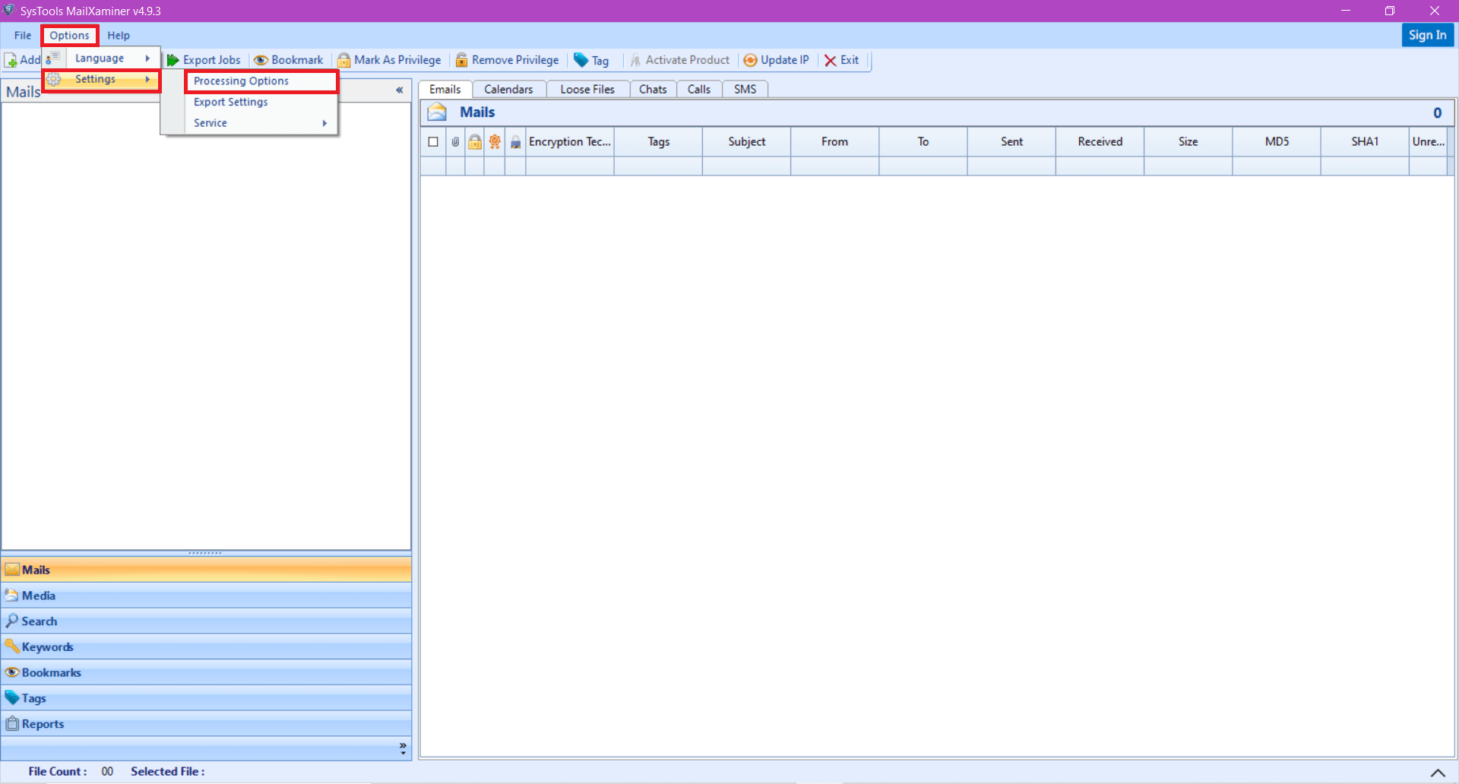Open the Reports section in sidebar
This screenshot has height=784, width=1459.
(x=43, y=724)
